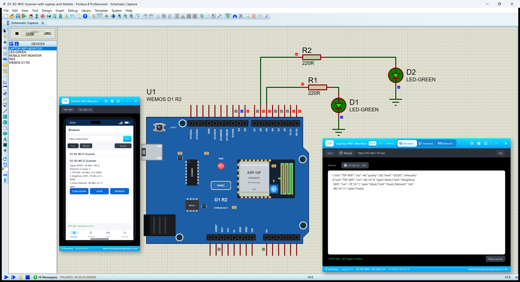Click the horizontal flip (X-mirror) icon

(x=5, y=175)
